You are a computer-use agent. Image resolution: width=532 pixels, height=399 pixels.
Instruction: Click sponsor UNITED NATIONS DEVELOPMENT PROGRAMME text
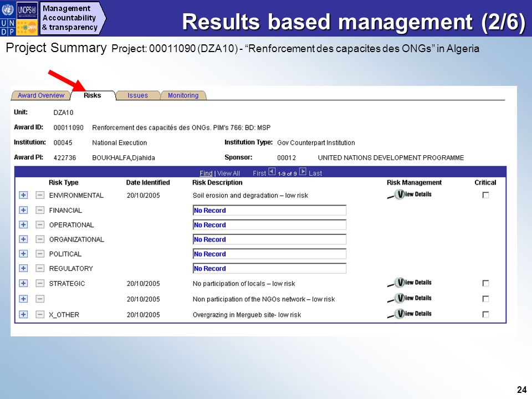click(x=391, y=158)
